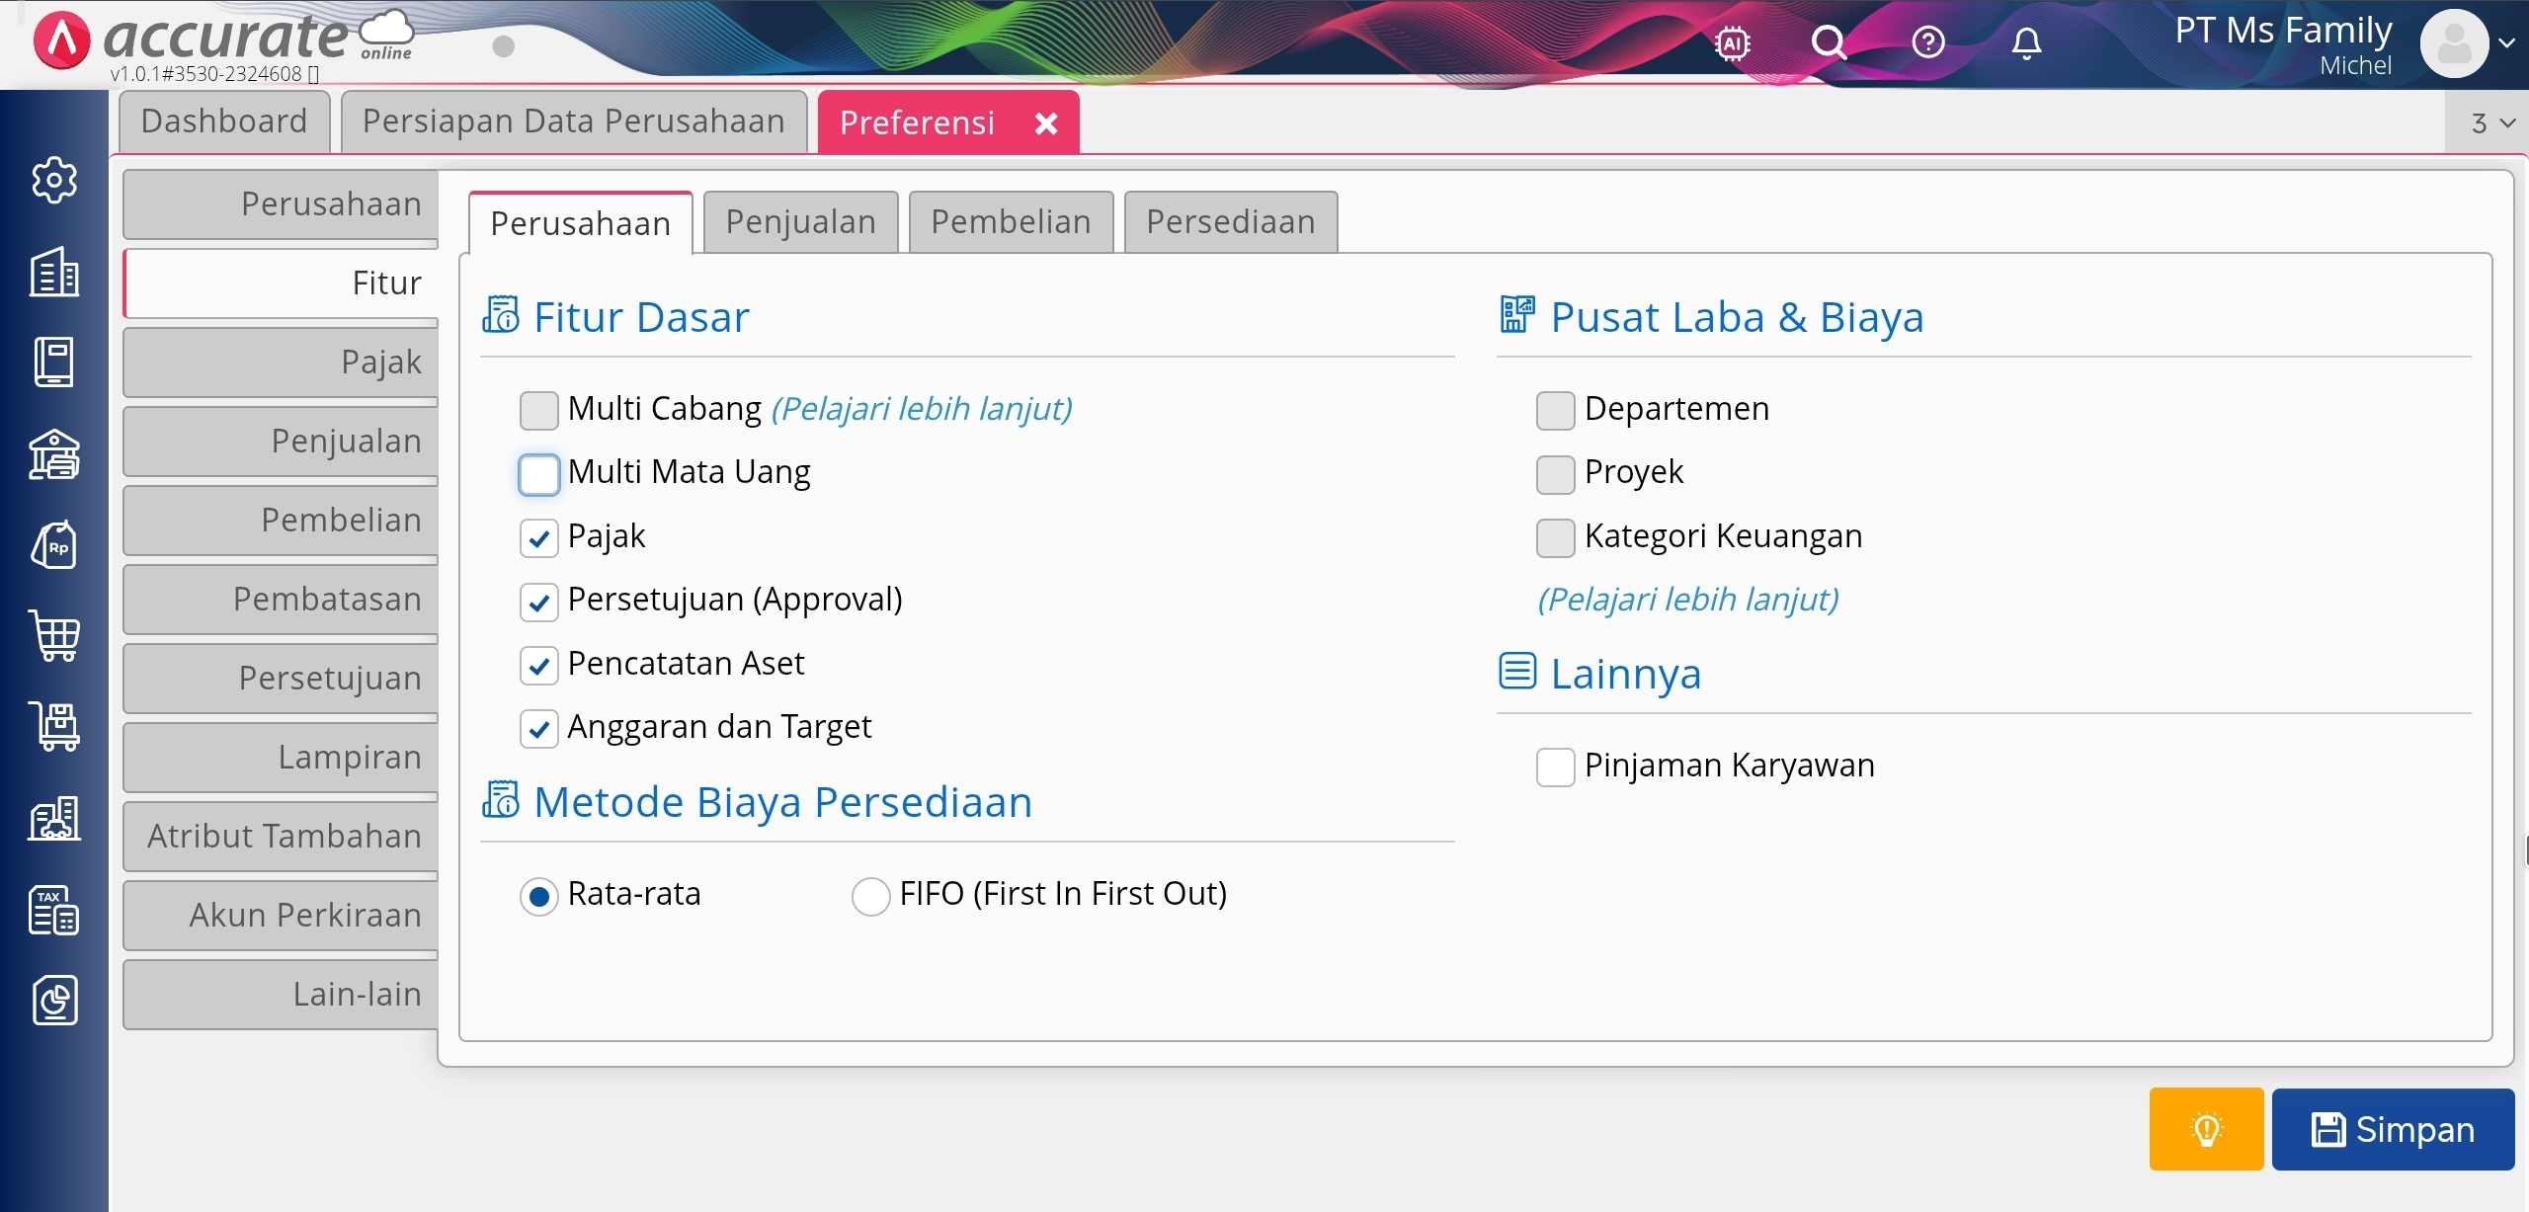
Task: Select FIFO inventory costing method
Action: tap(870, 896)
